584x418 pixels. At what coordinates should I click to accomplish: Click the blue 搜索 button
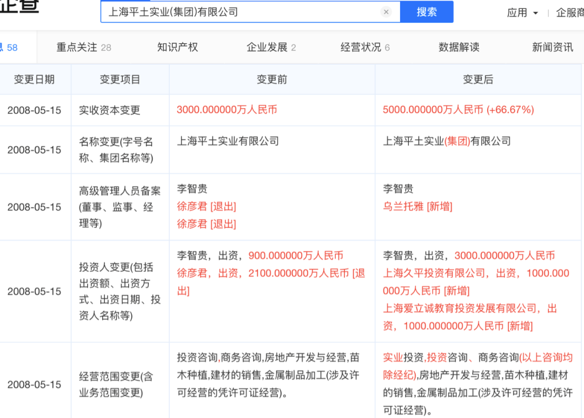point(427,12)
